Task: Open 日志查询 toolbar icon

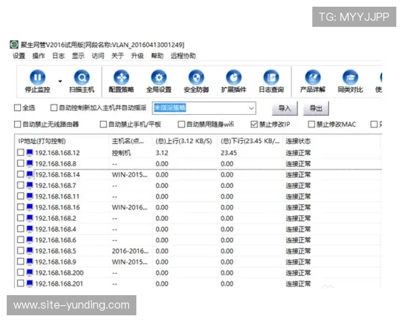Action: tap(271, 77)
